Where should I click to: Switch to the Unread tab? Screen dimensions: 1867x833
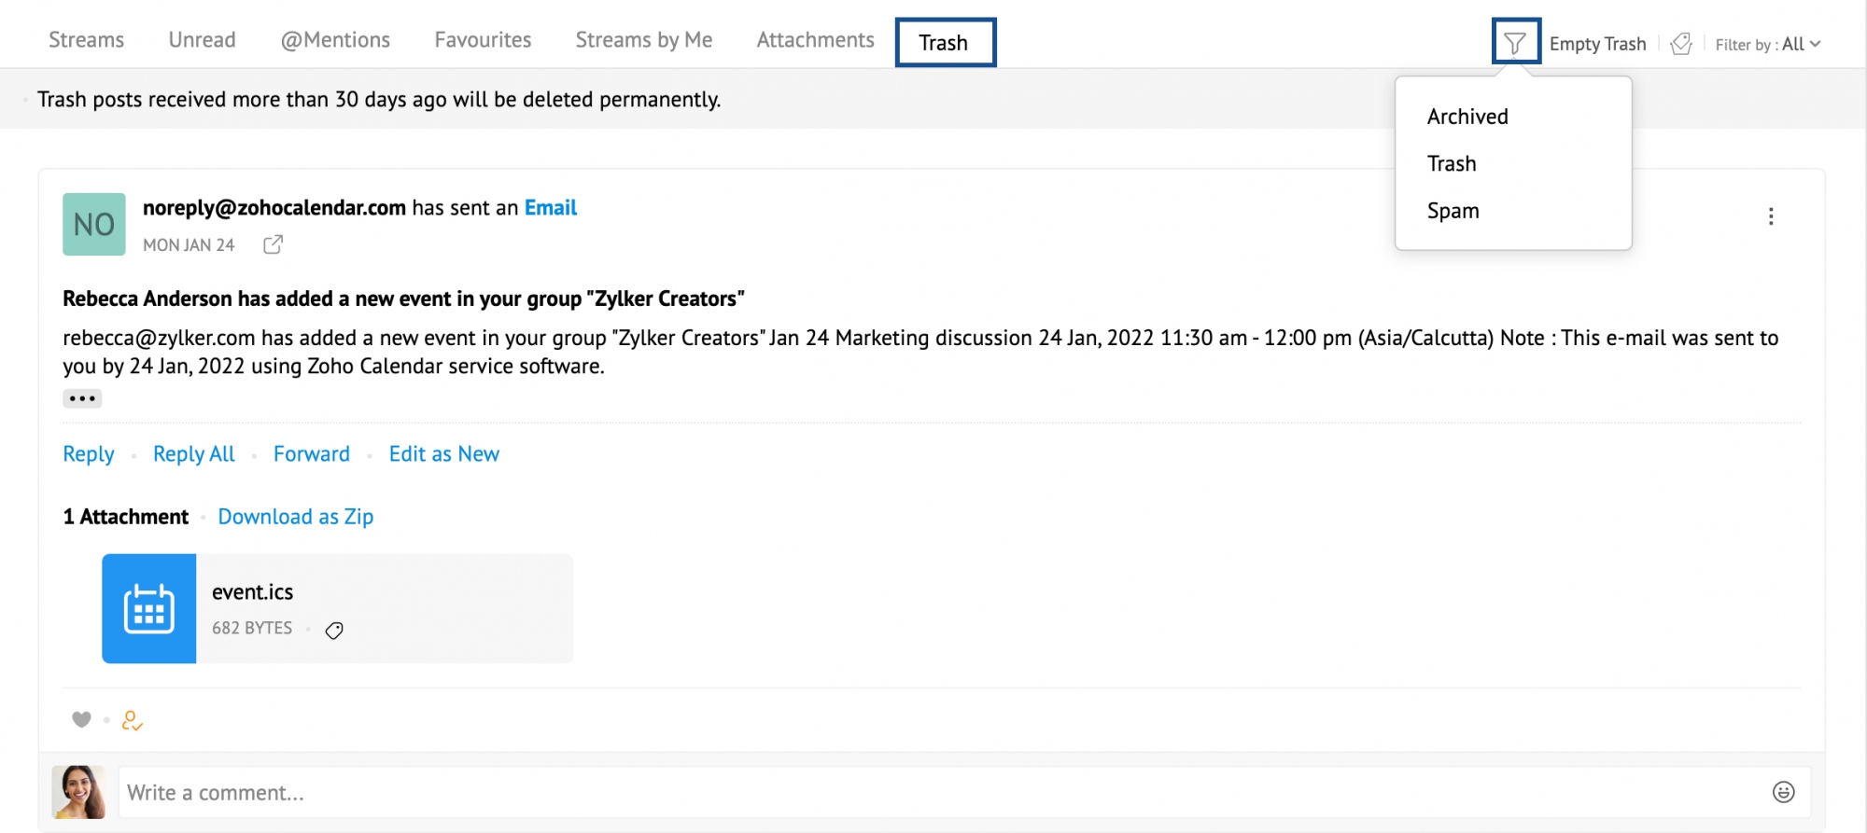tap(202, 40)
